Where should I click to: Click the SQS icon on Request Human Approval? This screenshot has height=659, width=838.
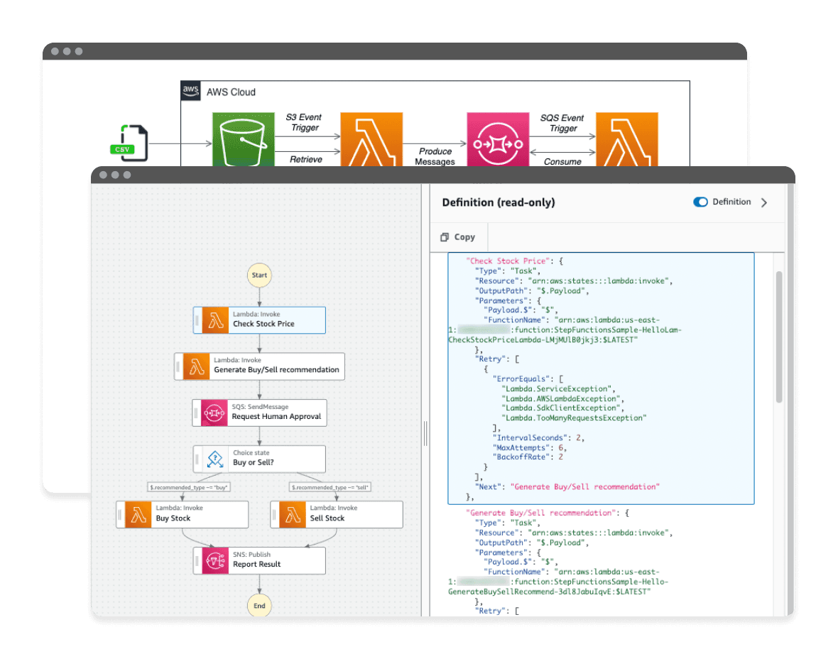click(214, 413)
